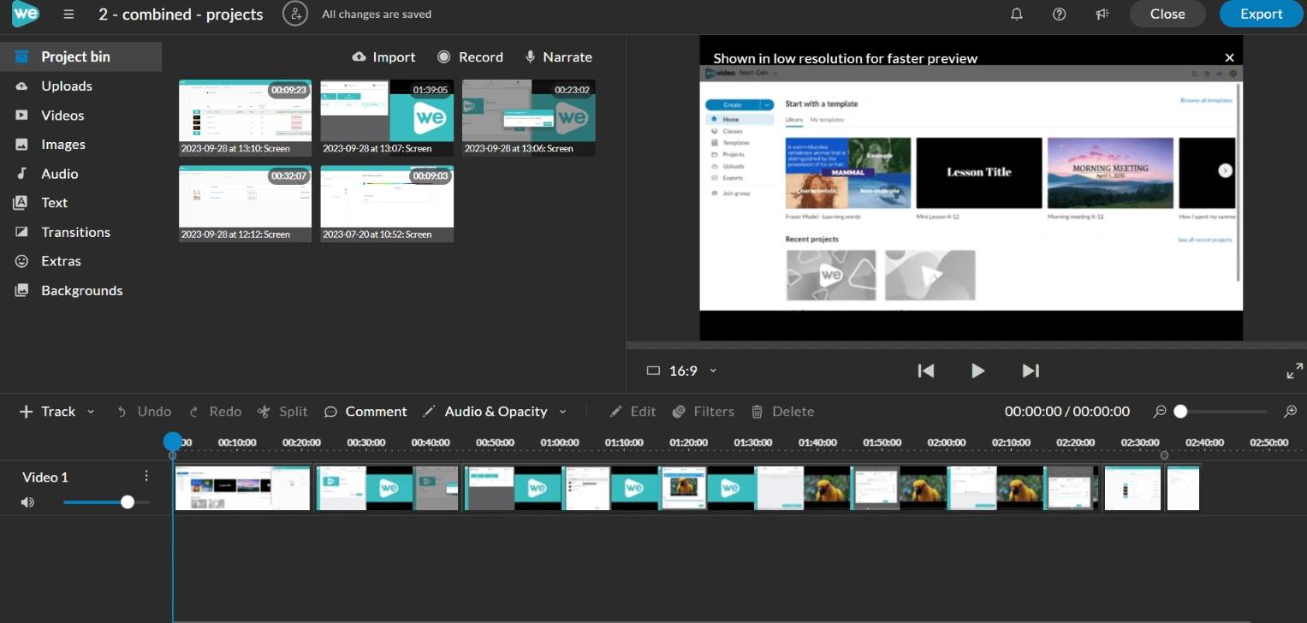
Task: Click the Edit pencil tool
Action: click(633, 412)
